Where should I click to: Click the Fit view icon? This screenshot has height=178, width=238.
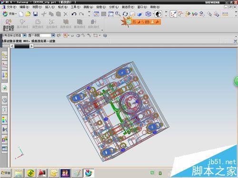tap(96, 14)
